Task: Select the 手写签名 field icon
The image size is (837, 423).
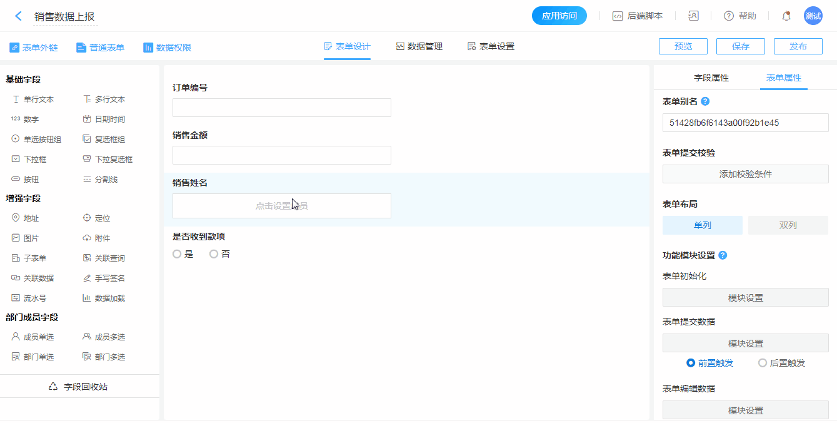Action: click(x=87, y=278)
